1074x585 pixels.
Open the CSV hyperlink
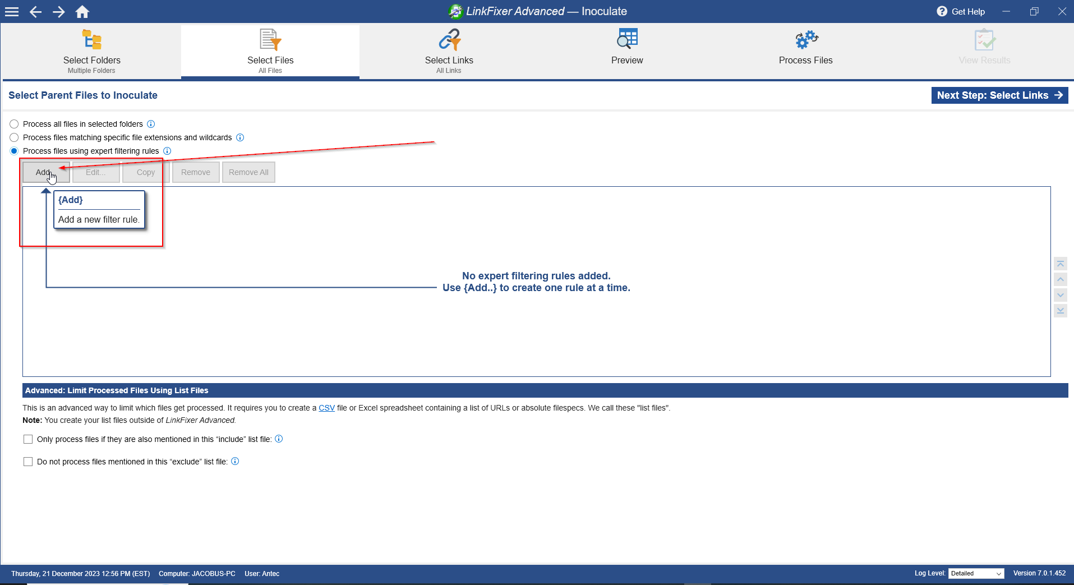coord(326,408)
